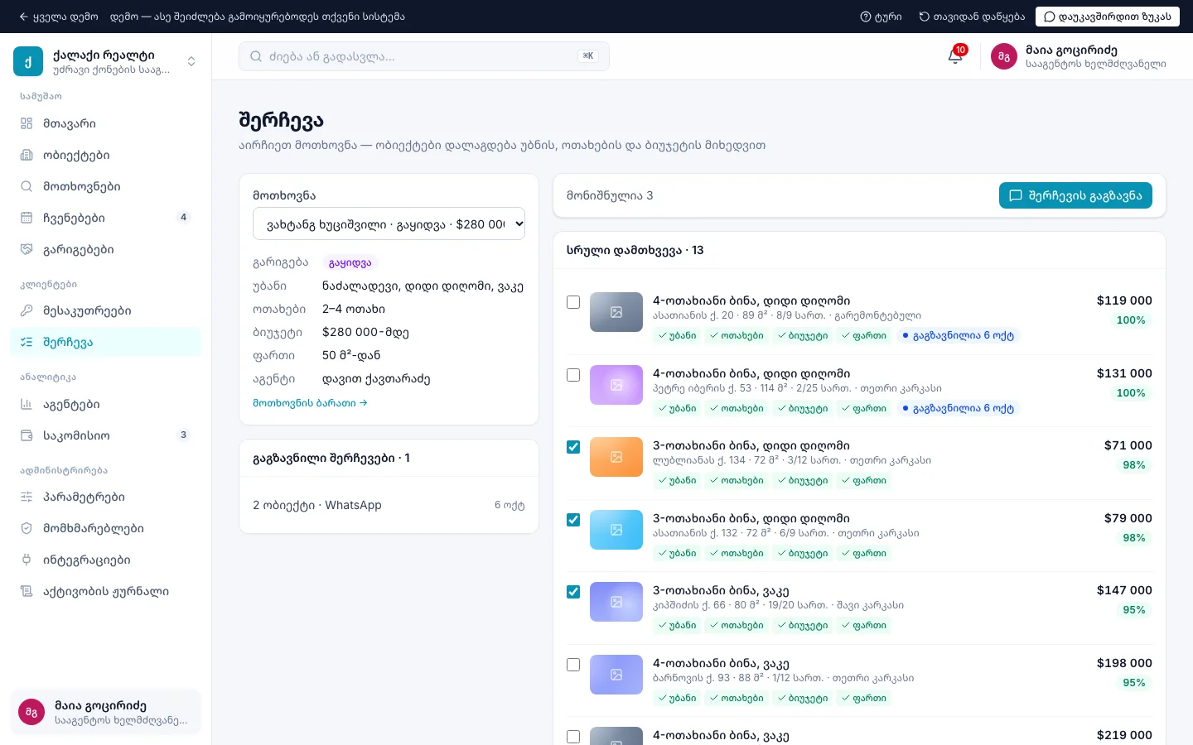The width and height of the screenshot is (1193, 745).
Task: Open the მაია გოცირიძე profile card in sidebar
Action: pos(106,712)
